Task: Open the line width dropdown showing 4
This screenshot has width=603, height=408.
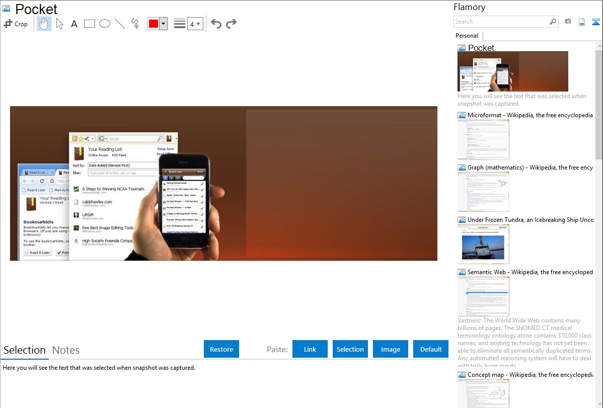Action: pos(195,24)
